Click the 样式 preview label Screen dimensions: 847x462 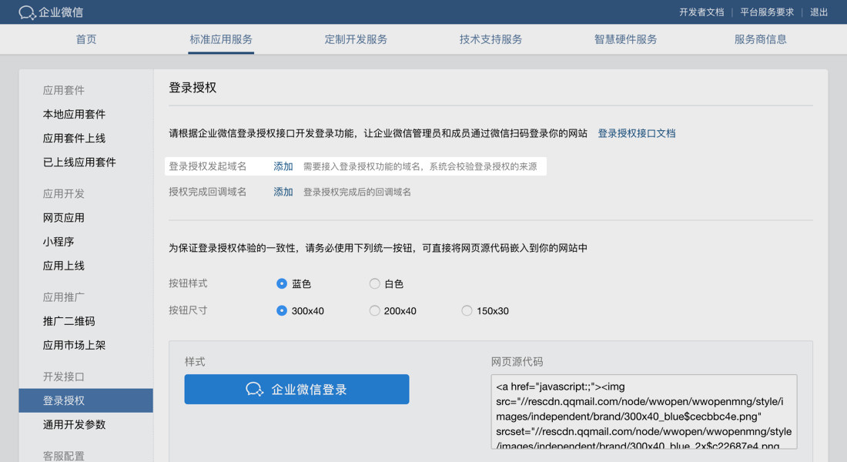[195, 361]
